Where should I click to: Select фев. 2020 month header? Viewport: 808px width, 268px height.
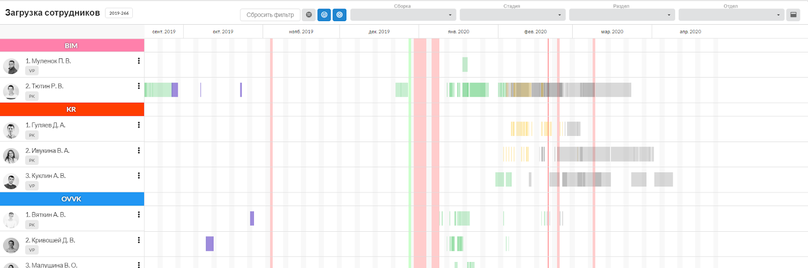535,32
